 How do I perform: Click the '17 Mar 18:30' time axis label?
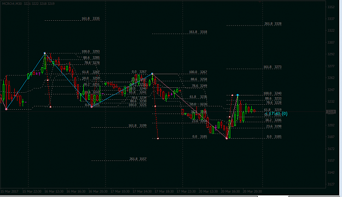164,192
